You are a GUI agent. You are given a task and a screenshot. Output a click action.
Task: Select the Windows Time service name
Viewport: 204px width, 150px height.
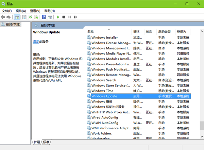[x=102, y=91]
